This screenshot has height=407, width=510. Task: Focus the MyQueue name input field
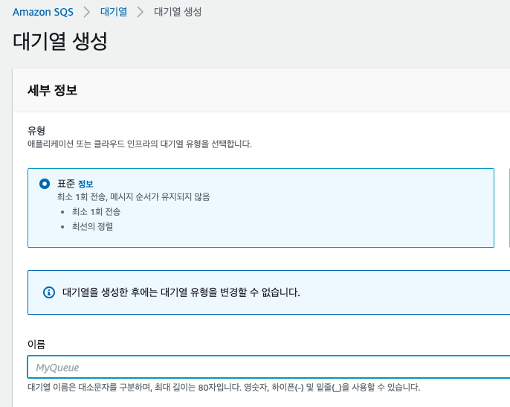tap(268, 368)
